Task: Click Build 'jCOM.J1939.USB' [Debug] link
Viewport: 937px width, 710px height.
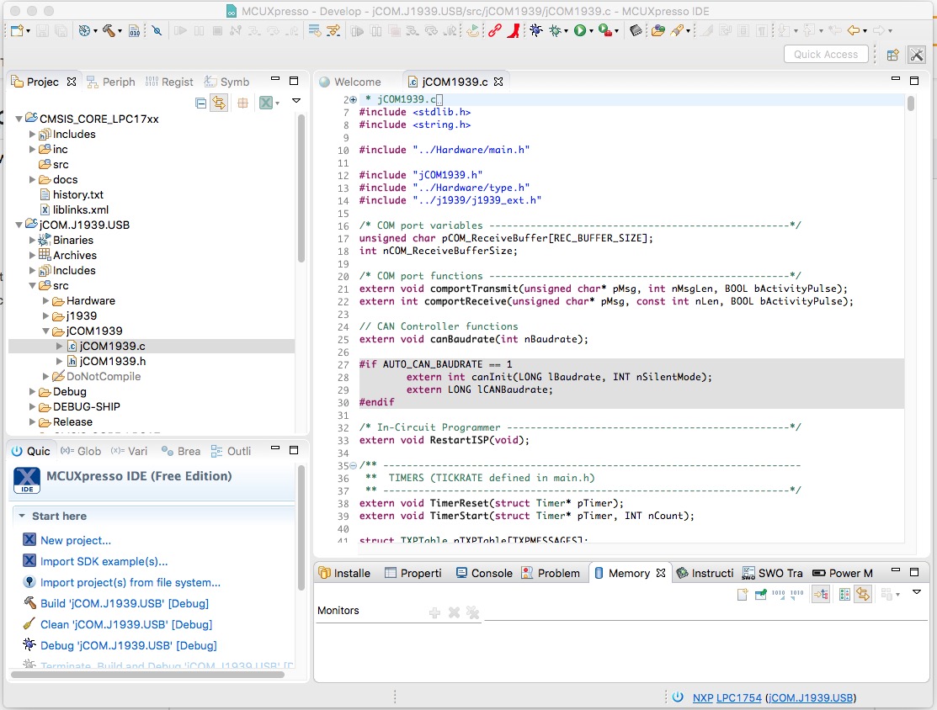Action: [124, 603]
